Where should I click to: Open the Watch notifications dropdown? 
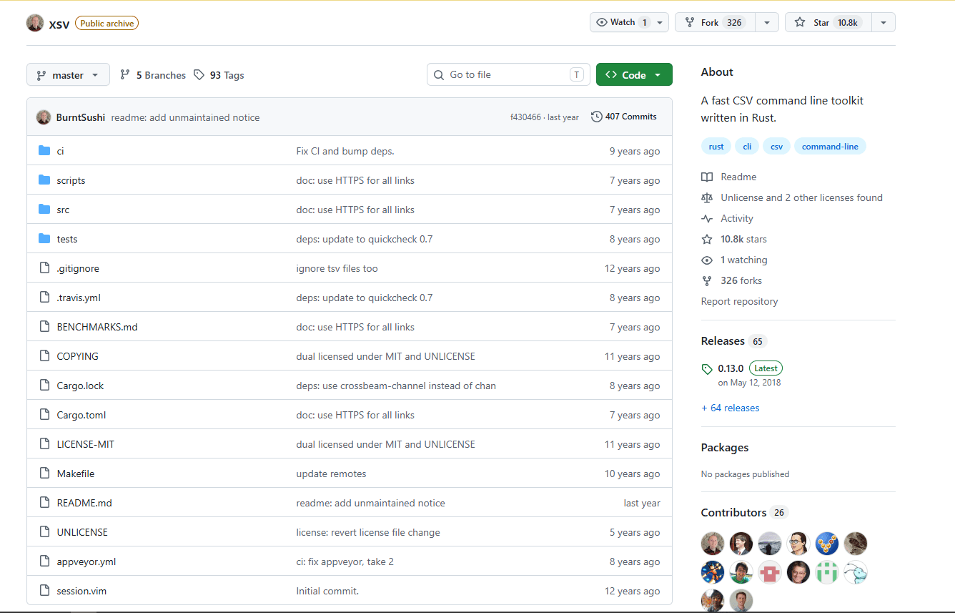(629, 22)
